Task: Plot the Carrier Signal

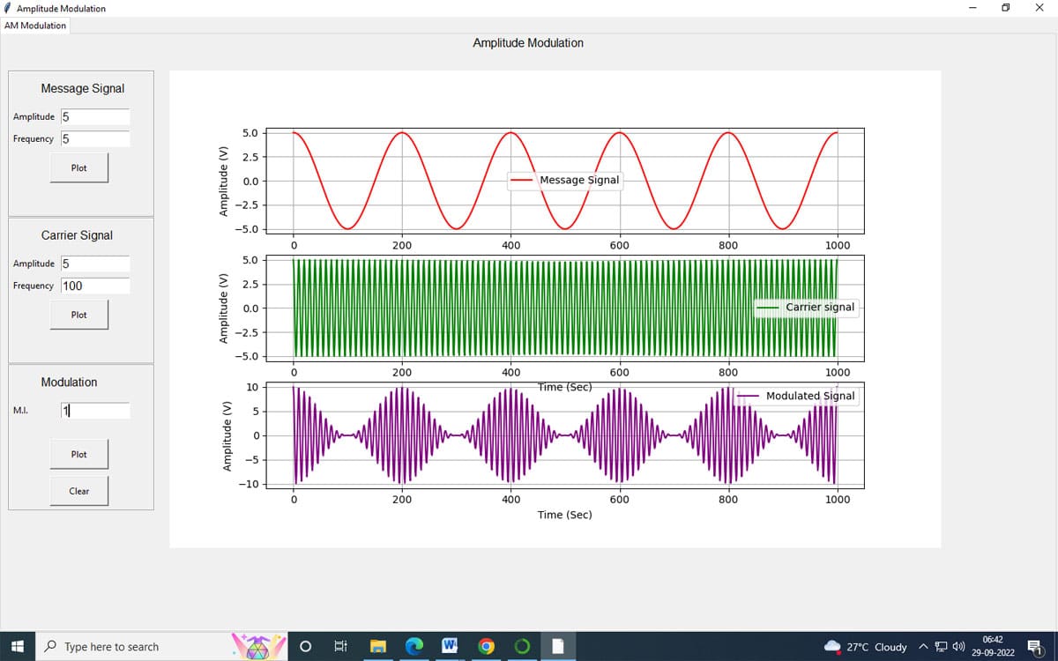Action: [x=79, y=314]
